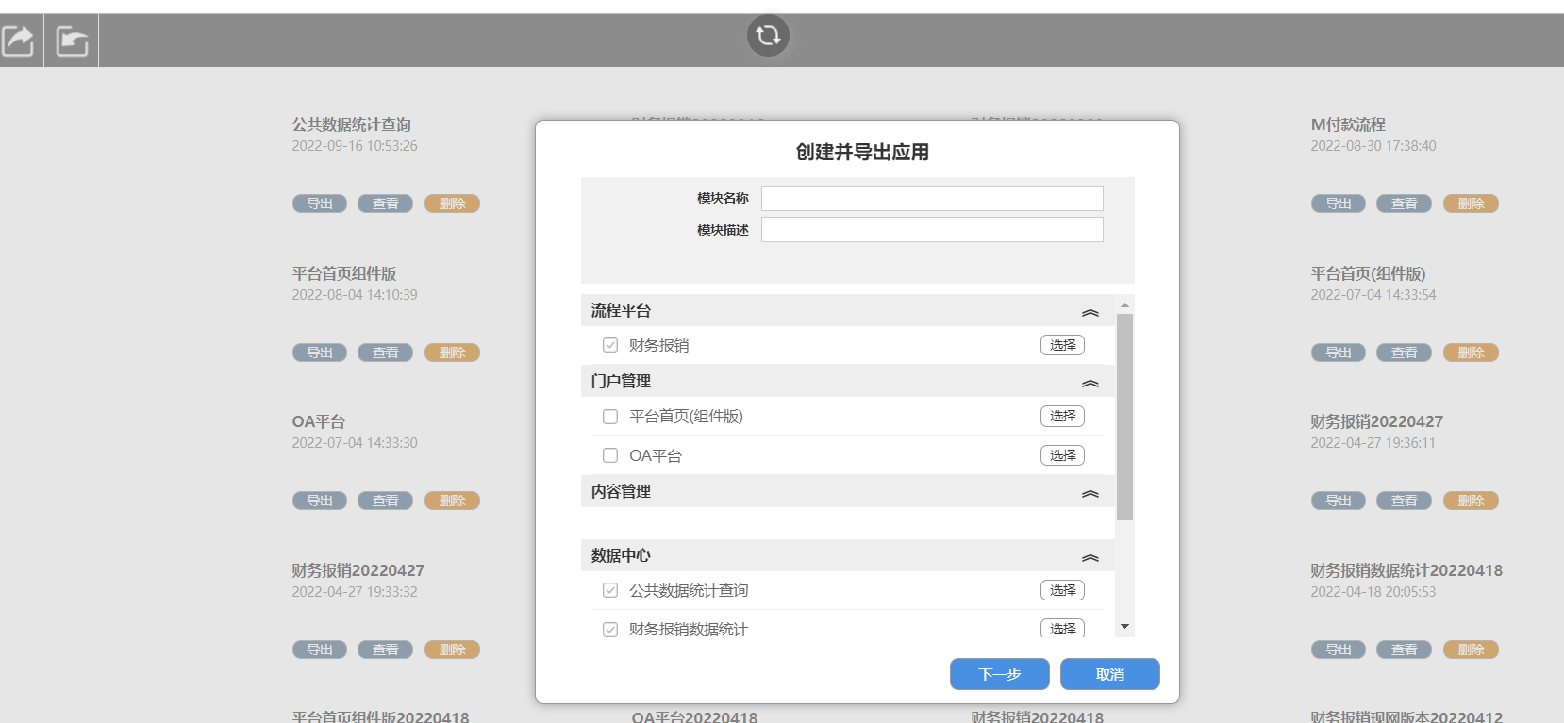
Task: Click the import application icon in top toolbar
Action: coord(72,41)
